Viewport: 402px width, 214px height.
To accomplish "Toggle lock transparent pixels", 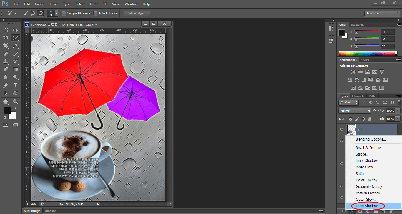I will coord(350,119).
